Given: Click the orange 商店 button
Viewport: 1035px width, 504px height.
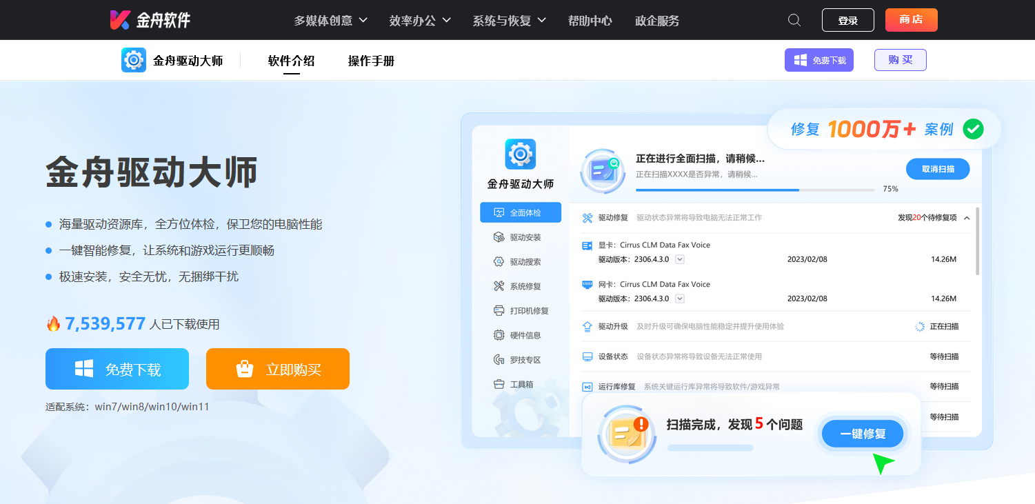Looking at the screenshot, I should pos(912,20).
